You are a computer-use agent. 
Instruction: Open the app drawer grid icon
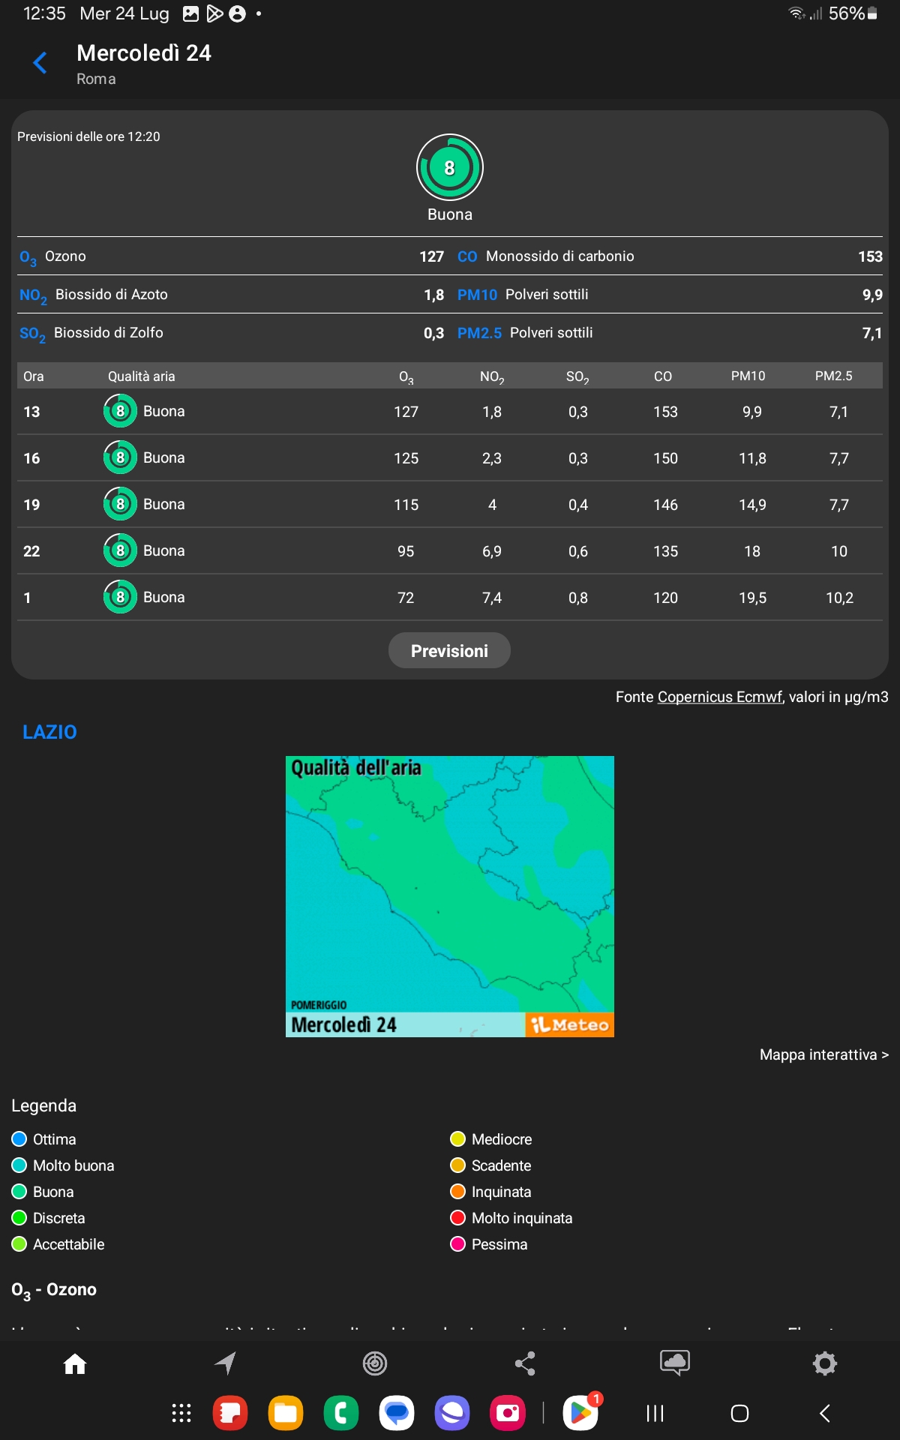pyautogui.click(x=181, y=1413)
